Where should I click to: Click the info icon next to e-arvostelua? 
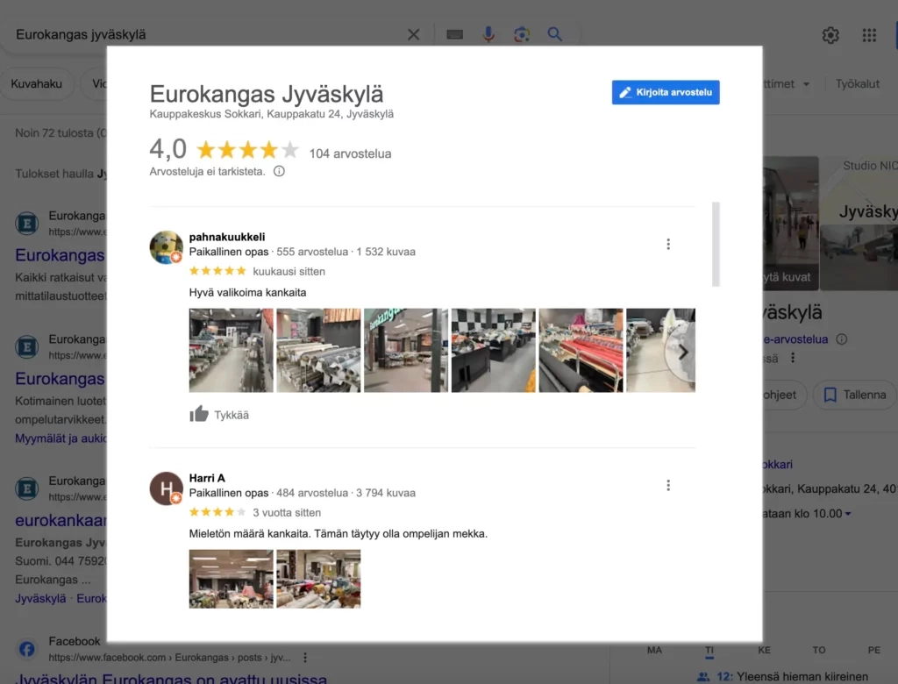(841, 338)
